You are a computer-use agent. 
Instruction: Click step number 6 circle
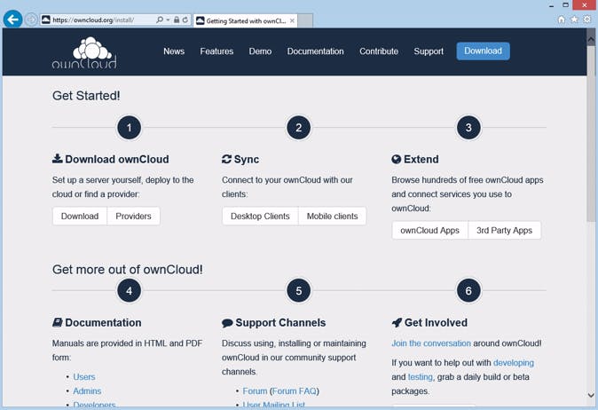click(468, 290)
